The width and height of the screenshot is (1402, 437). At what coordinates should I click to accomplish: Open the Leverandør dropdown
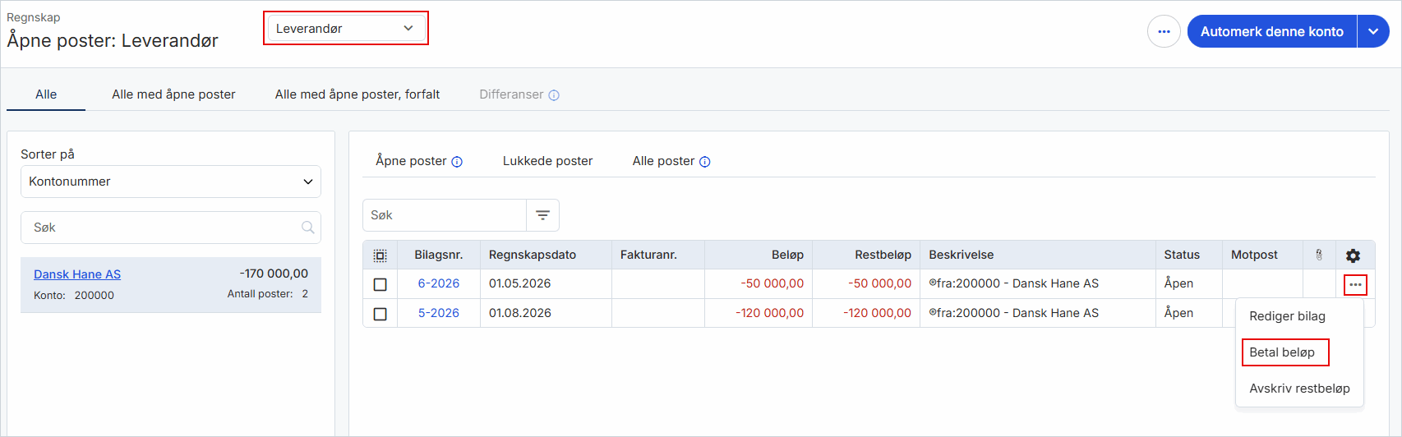(x=346, y=29)
